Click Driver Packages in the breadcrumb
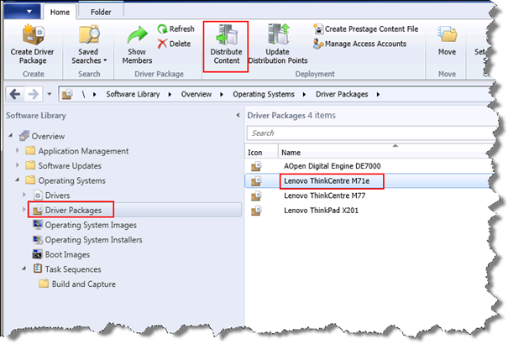This screenshot has height=344, width=508. coord(342,94)
